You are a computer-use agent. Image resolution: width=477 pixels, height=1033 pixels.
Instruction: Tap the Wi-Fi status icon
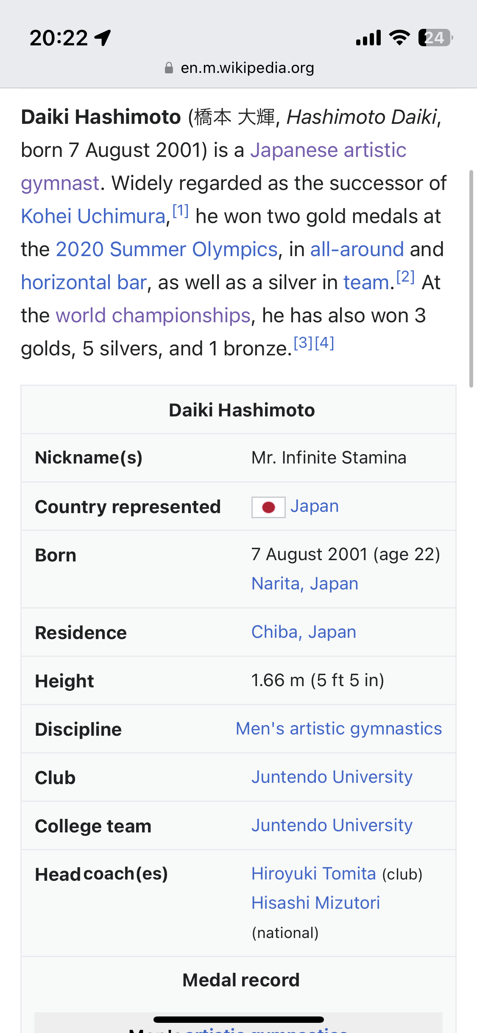click(x=399, y=38)
